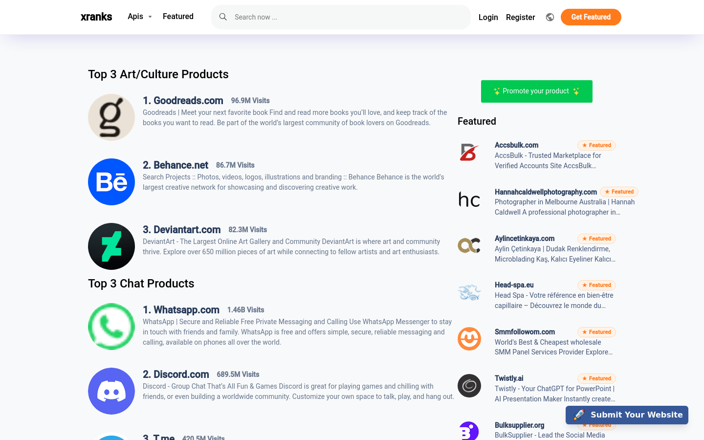The width and height of the screenshot is (704, 440).
Task: Open the Deviantart.com listing title
Action: coord(182,230)
